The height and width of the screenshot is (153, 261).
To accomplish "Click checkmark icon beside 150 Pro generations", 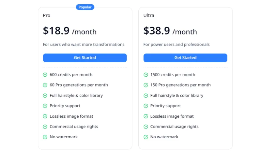I will pos(146,85).
